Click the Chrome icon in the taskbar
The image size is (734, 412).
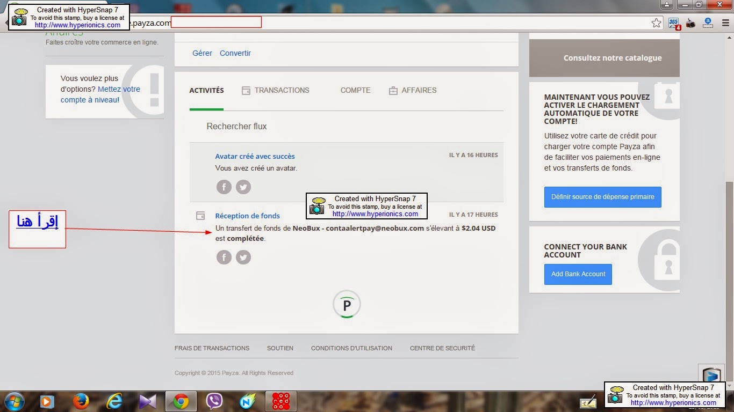181,401
